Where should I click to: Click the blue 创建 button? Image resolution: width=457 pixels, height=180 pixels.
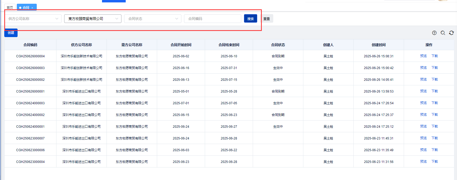click(x=11, y=33)
